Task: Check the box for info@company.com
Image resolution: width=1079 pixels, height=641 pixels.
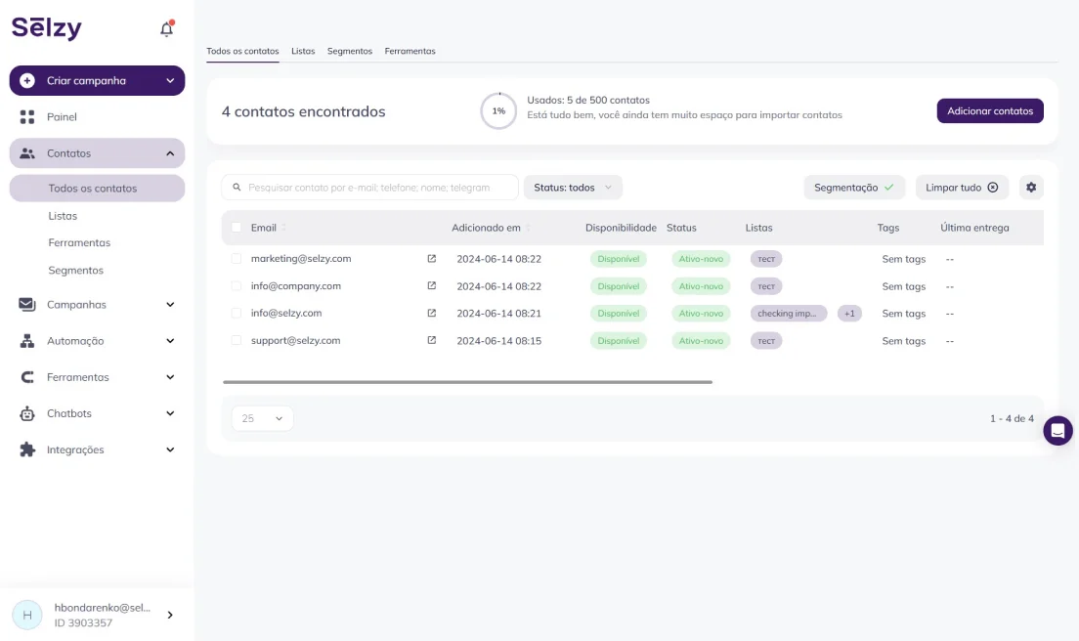Action: click(237, 286)
